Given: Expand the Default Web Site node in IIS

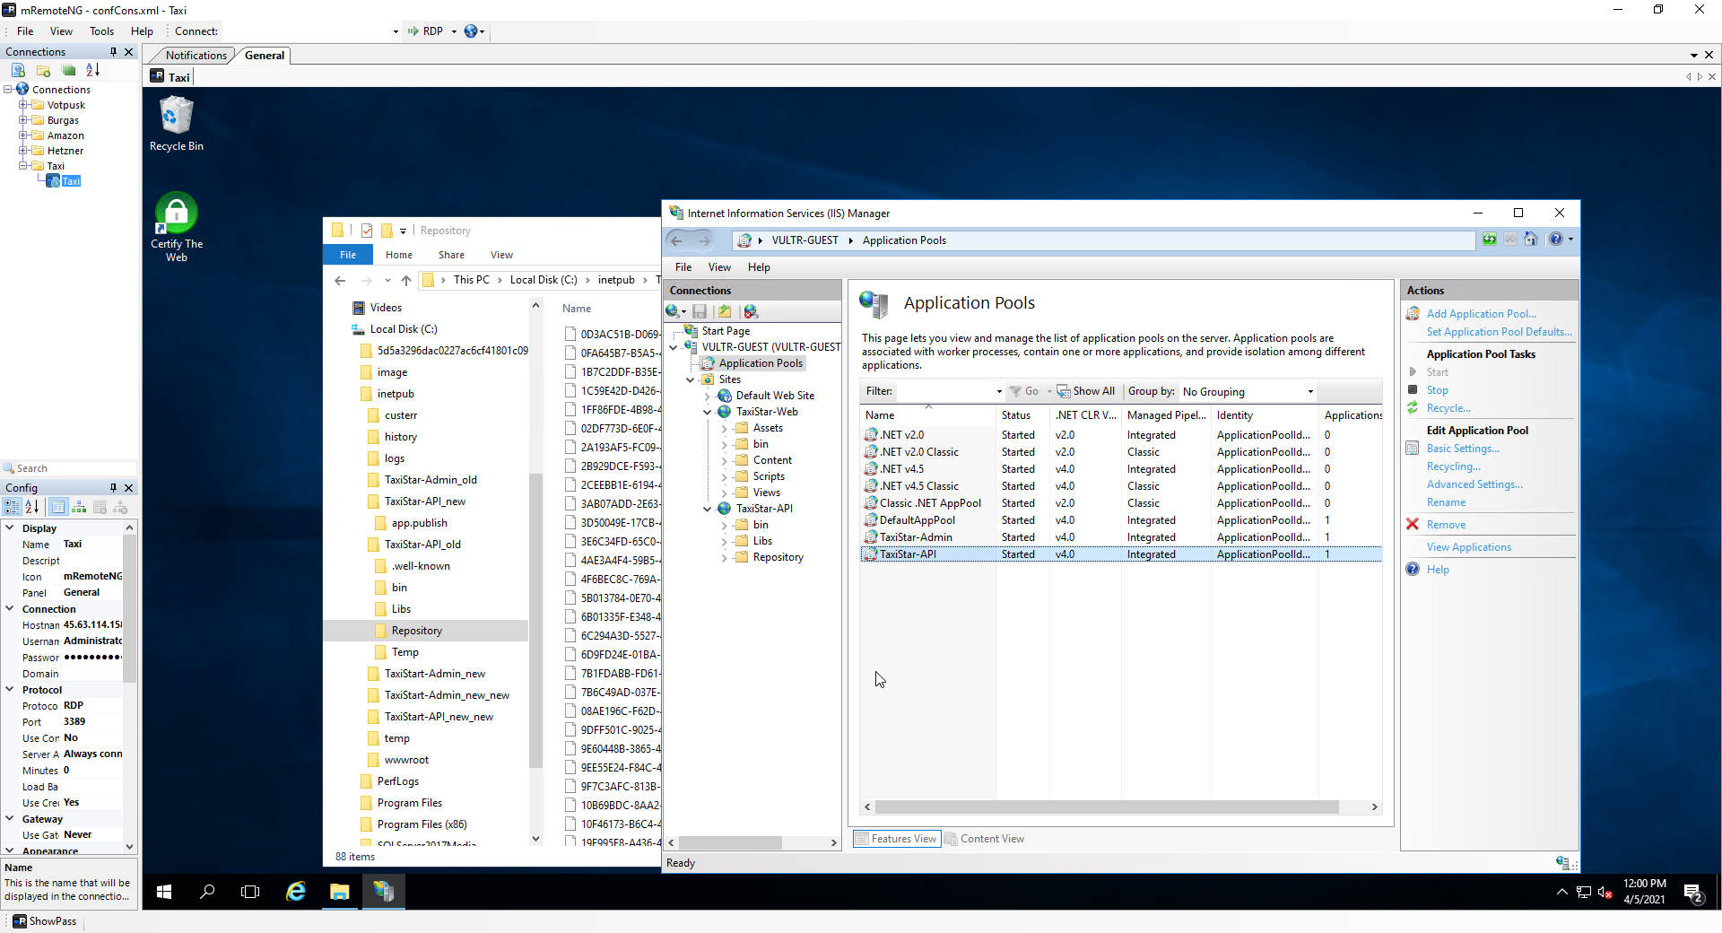Looking at the screenshot, I should tap(708, 396).
